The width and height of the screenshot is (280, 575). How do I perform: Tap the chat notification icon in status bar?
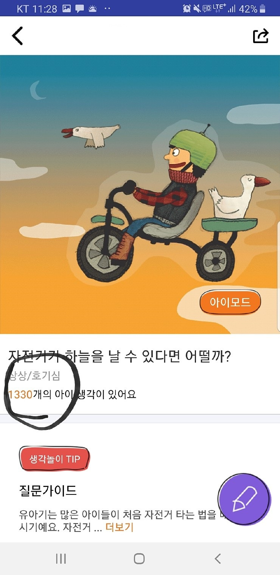click(x=79, y=8)
